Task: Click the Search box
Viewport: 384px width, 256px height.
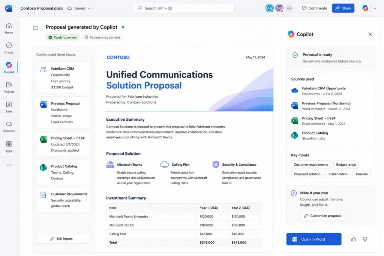Action: [x=184, y=8]
